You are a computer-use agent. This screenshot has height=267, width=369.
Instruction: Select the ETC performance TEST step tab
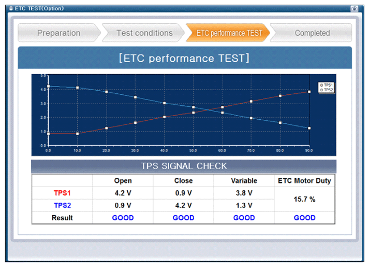tap(229, 33)
